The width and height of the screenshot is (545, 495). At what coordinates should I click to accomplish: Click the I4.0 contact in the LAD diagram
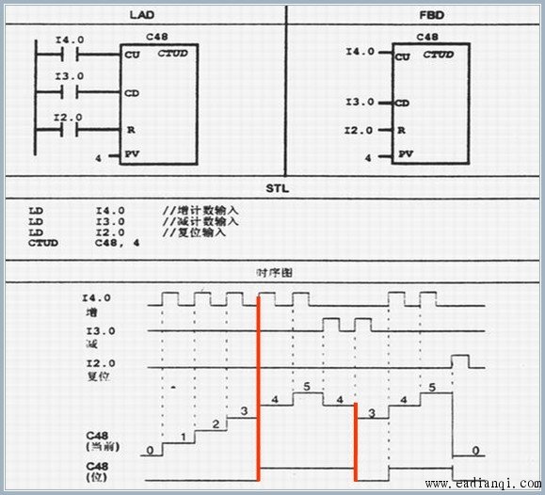point(70,55)
